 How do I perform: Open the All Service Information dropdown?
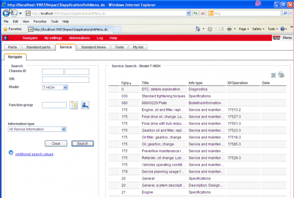point(37,129)
